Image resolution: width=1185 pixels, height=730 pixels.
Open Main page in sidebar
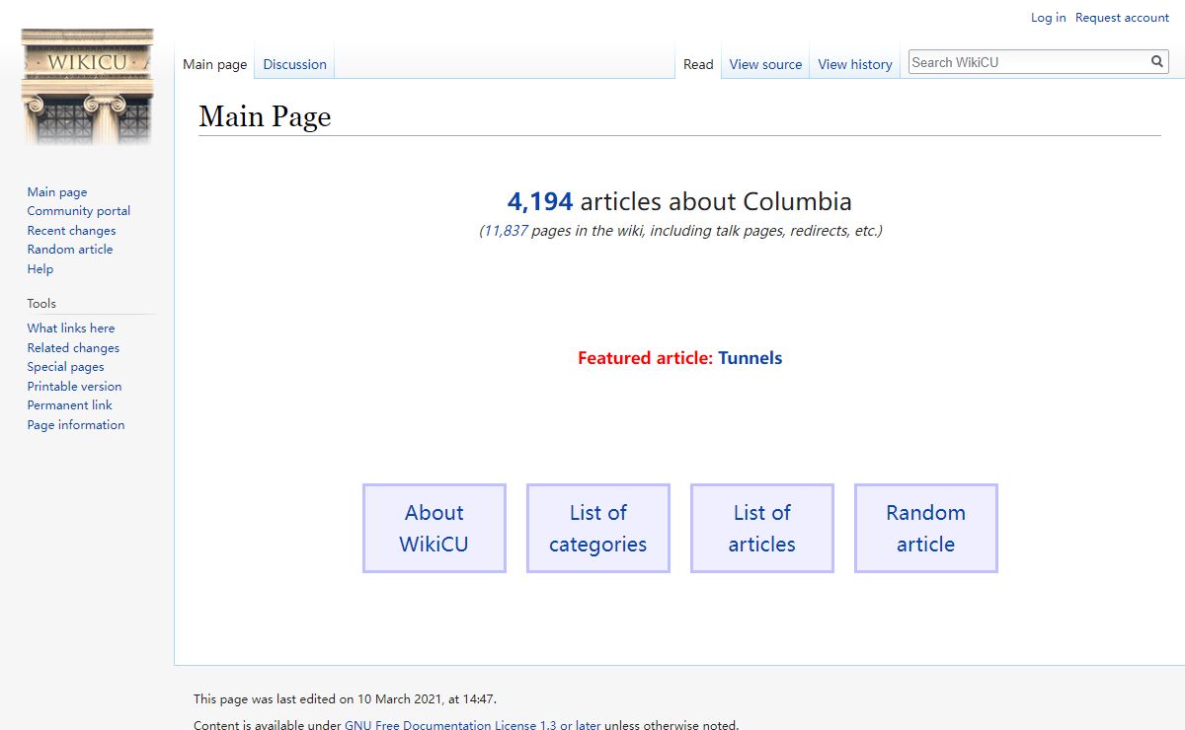point(57,192)
